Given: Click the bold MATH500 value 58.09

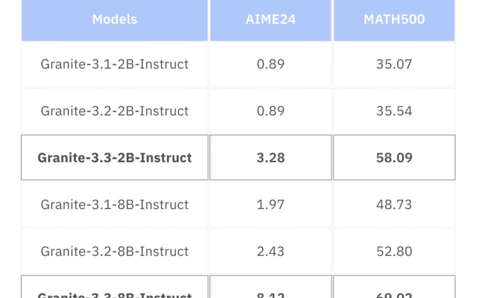Looking at the screenshot, I should (x=394, y=158).
